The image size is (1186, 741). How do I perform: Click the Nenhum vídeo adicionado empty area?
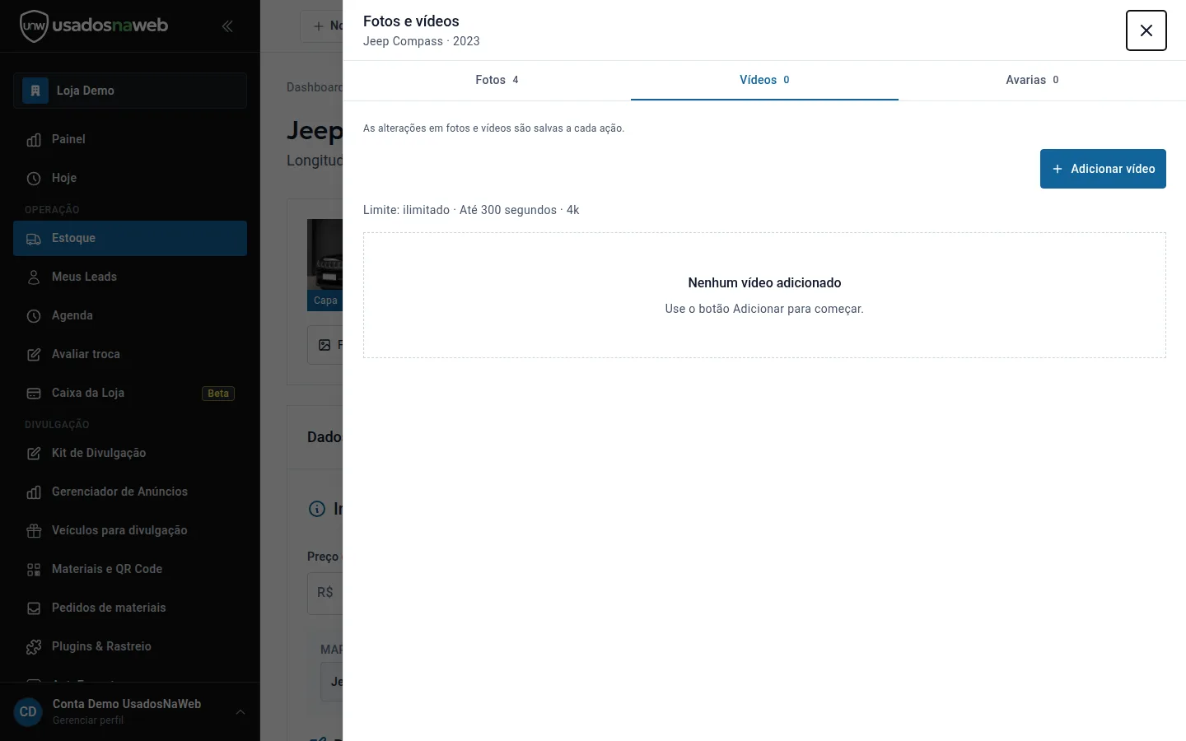[x=764, y=295]
